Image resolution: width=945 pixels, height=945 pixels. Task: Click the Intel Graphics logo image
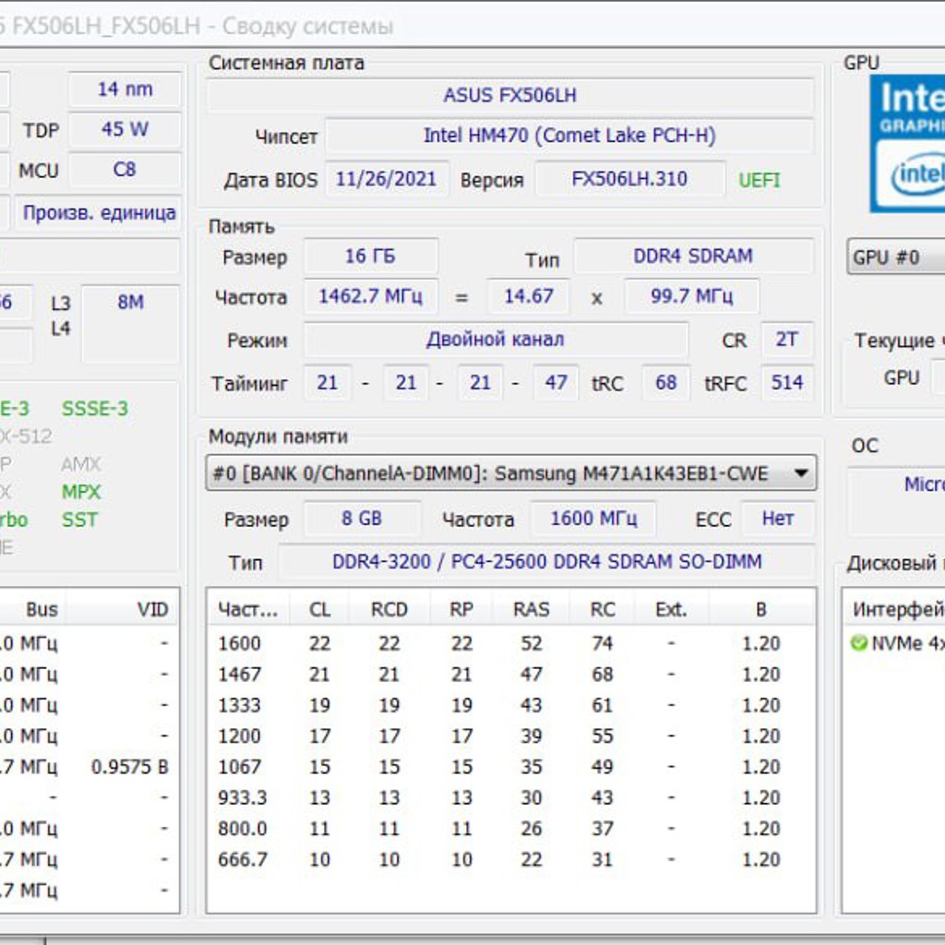click(x=907, y=143)
